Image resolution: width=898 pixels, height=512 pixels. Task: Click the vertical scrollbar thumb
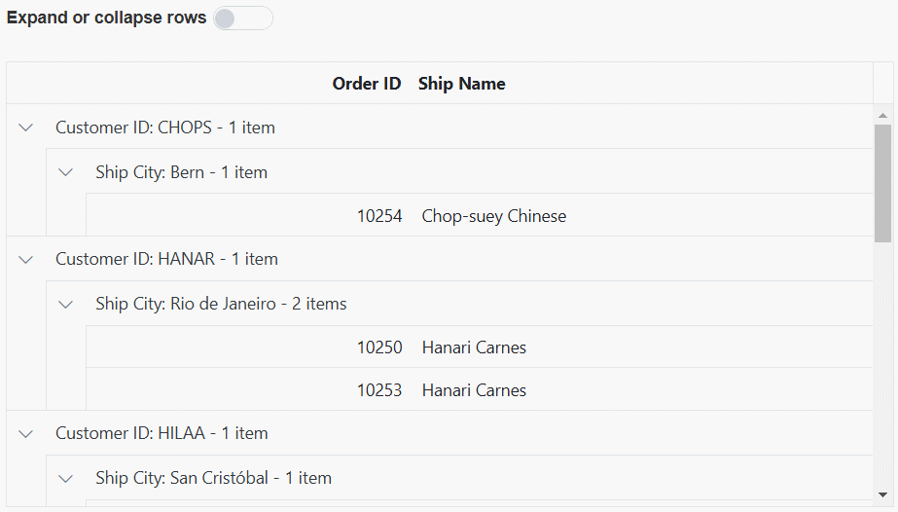[882, 183]
